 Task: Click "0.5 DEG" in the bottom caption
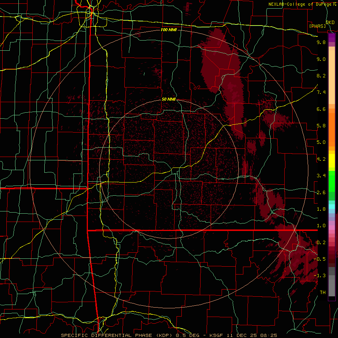[187, 335]
